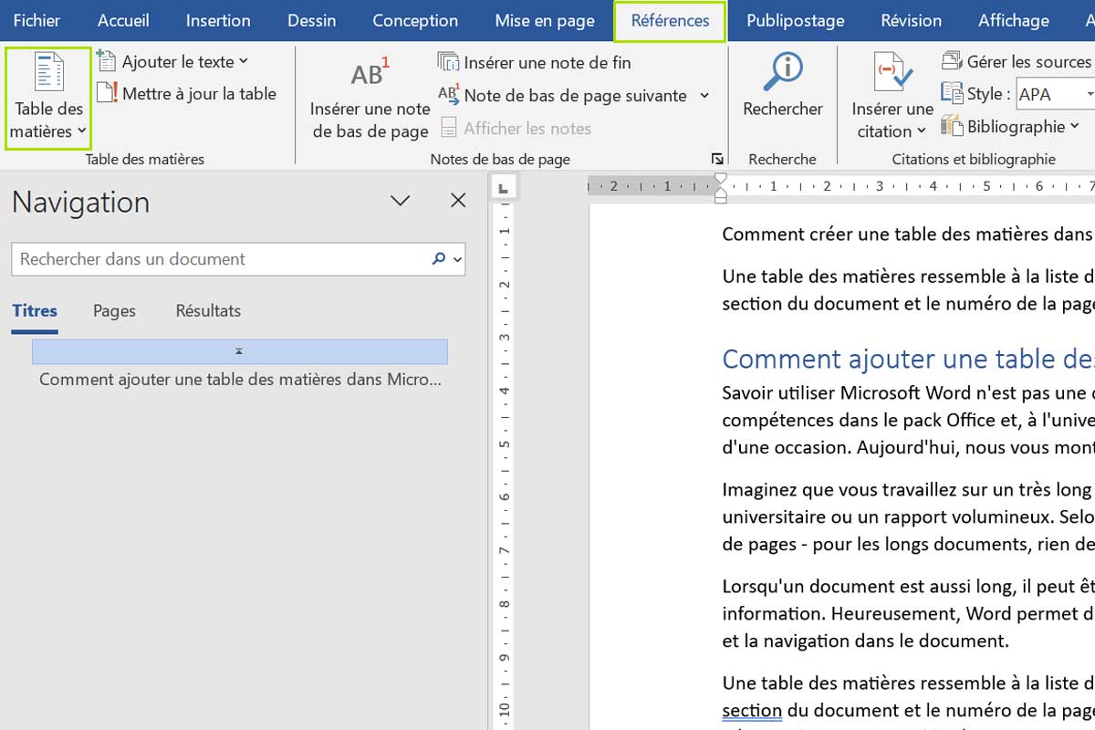Switch to the Publipostage ribbon tab

(x=795, y=20)
